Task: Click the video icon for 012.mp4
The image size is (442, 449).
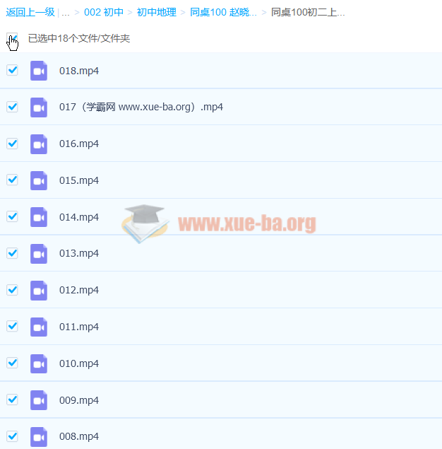Action: click(x=39, y=290)
